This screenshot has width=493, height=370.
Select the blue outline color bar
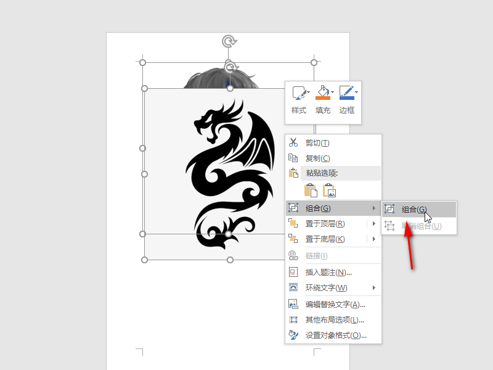coord(347,98)
